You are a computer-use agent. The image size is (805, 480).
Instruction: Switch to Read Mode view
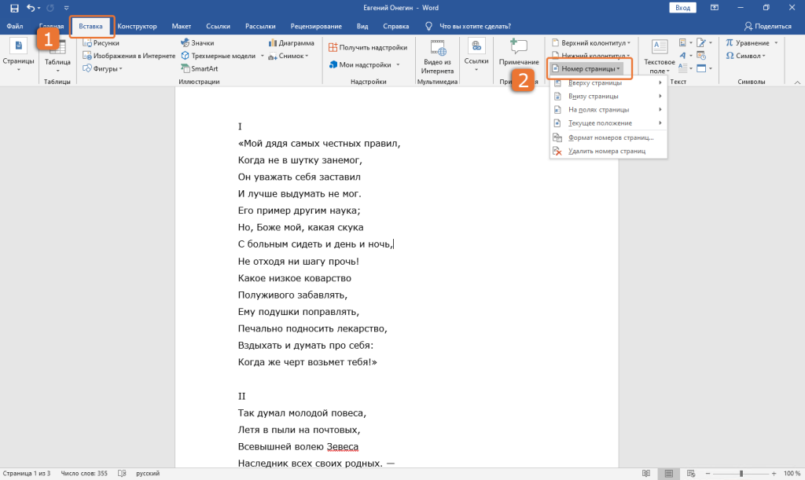pos(646,474)
